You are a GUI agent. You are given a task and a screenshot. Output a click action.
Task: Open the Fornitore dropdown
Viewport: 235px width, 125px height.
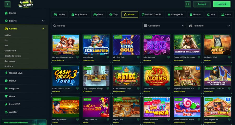209,26
